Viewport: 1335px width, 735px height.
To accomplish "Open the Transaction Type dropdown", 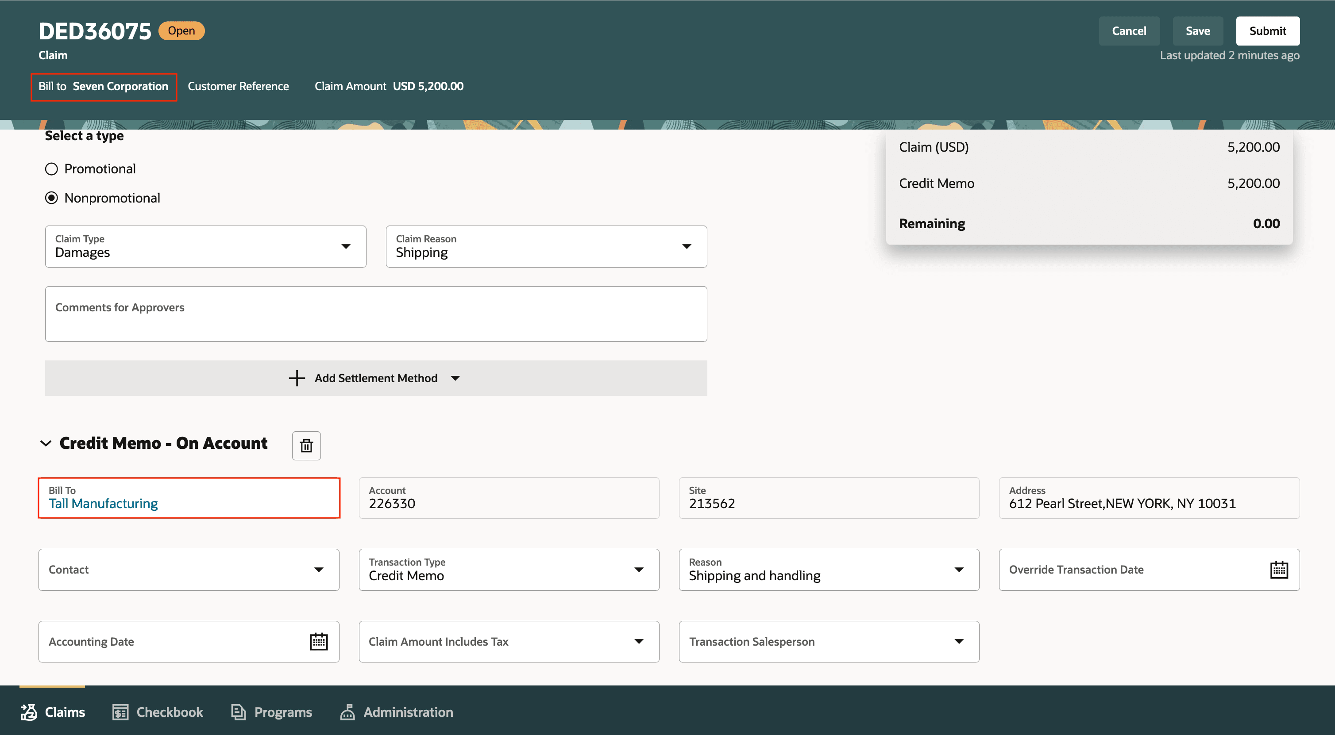I will 638,569.
